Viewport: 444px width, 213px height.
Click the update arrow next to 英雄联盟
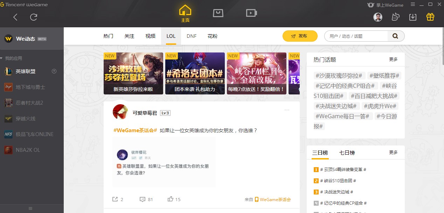[x=54, y=71]
